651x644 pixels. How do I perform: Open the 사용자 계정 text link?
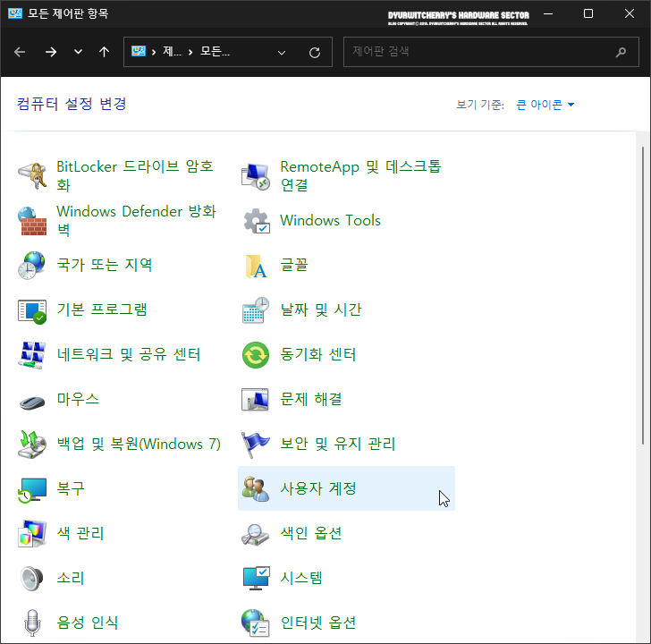[318, 488]
